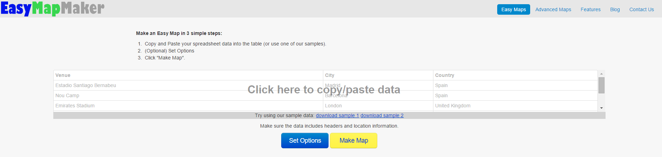
Task: Click the table scrollbar down arrow
Action: coord(601,108)
